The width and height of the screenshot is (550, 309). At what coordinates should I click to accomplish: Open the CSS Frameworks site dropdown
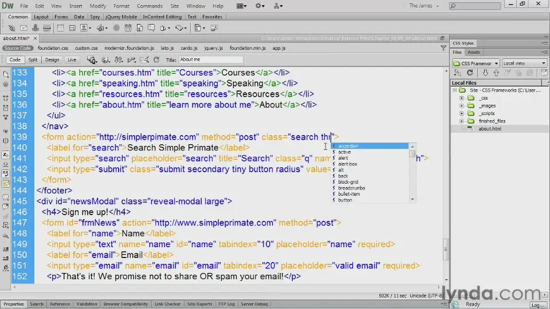(x=475, y=63)
